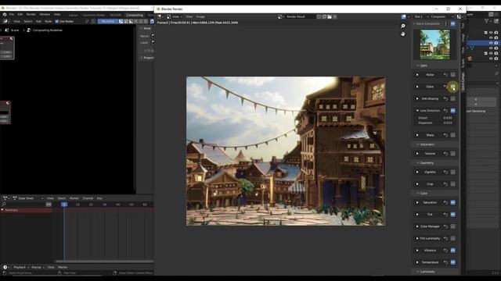Open the Quick Compositor options dots icon
Image resolution: width=501 pixels, height=281 pixels.
click(x=445, y=23)
